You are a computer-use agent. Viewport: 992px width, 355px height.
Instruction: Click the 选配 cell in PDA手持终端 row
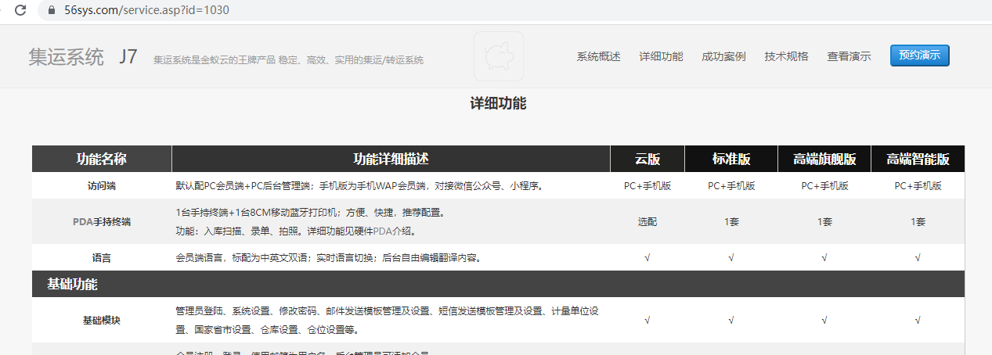coord(647,221)
